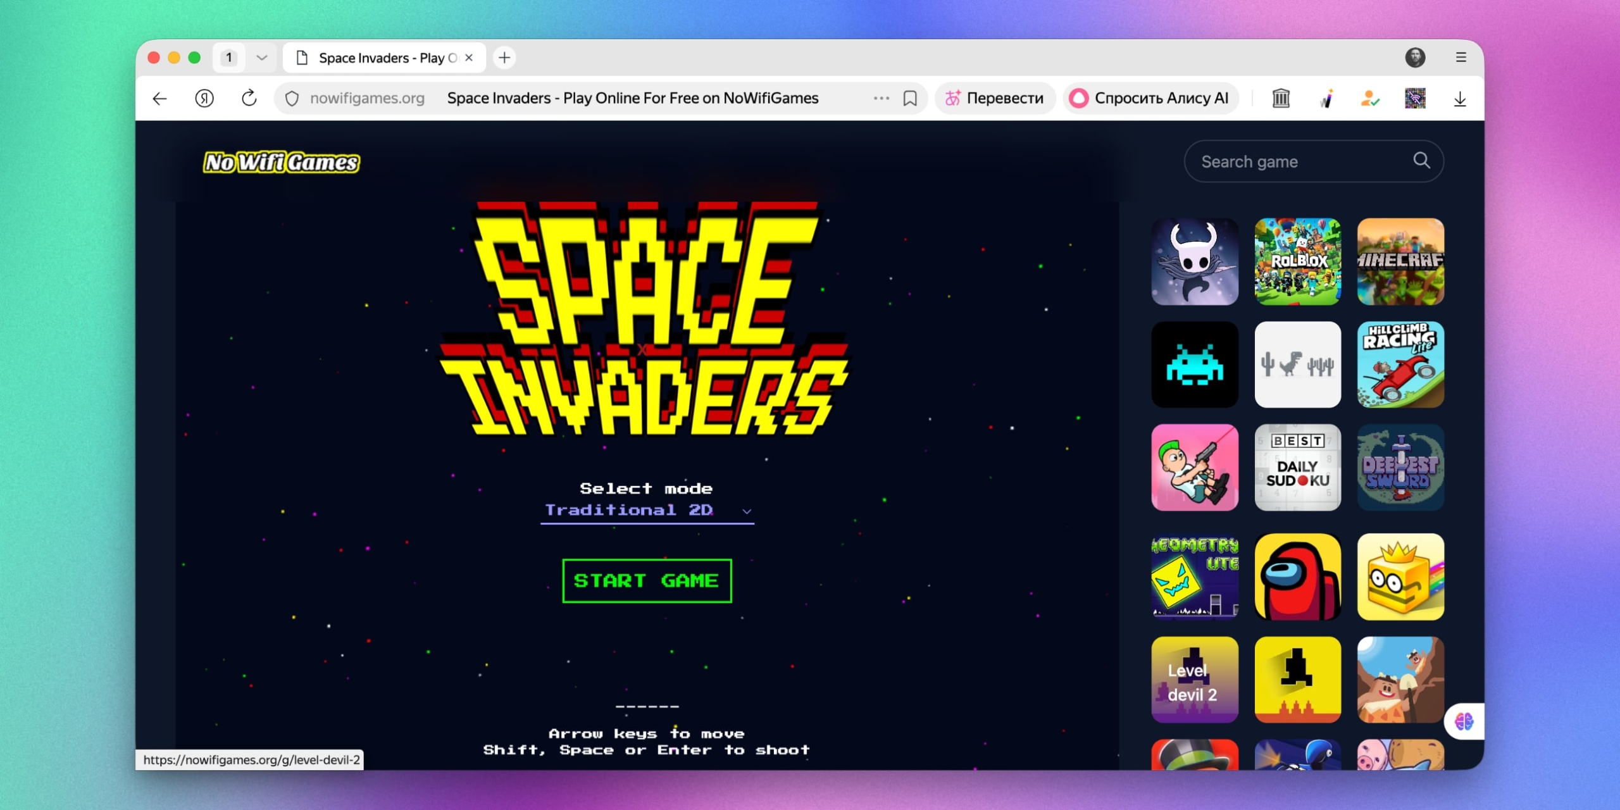The height and width of the screenshot is (810, 1620).
Task: Open the cyan Space Invaders alien thumbnail
Action: coord(1195,364)
